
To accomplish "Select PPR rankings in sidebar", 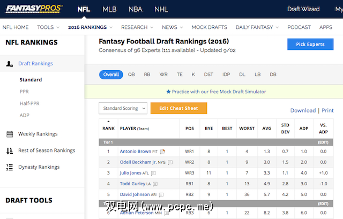I will [24, 92].
